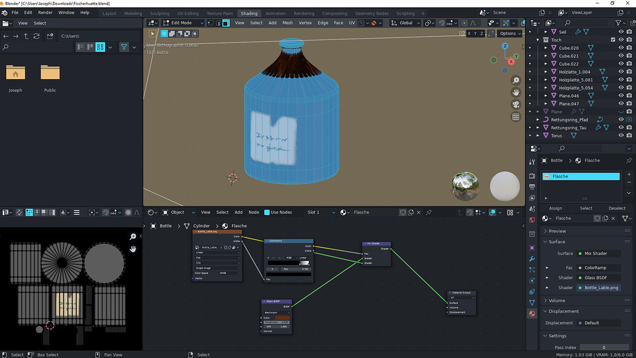
Task: Click the Deselect button in material panel
Action: (x=616, y=208)
